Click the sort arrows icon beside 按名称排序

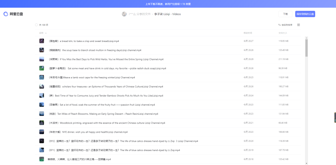point(279,25)
